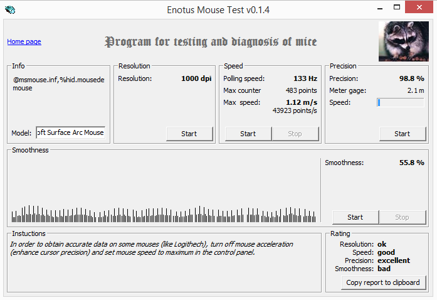Image resolution: width=437 pixels, height=300 pixels.
Task: Click the Precision speed progress bar
Action: [x=401, y=102]
